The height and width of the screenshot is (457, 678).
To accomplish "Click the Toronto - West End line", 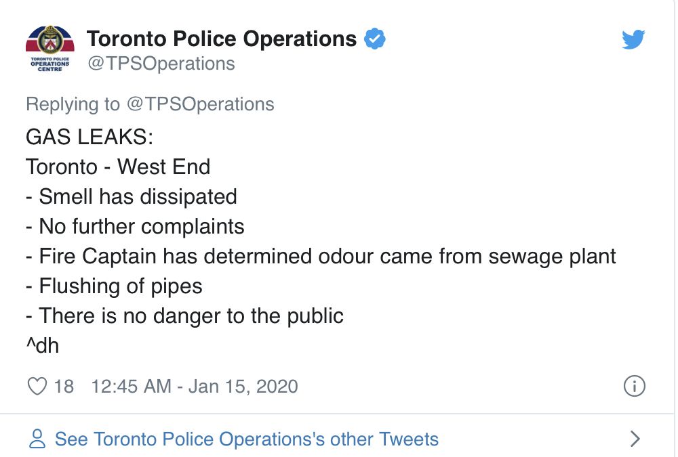I will click(x=118, y=167).
